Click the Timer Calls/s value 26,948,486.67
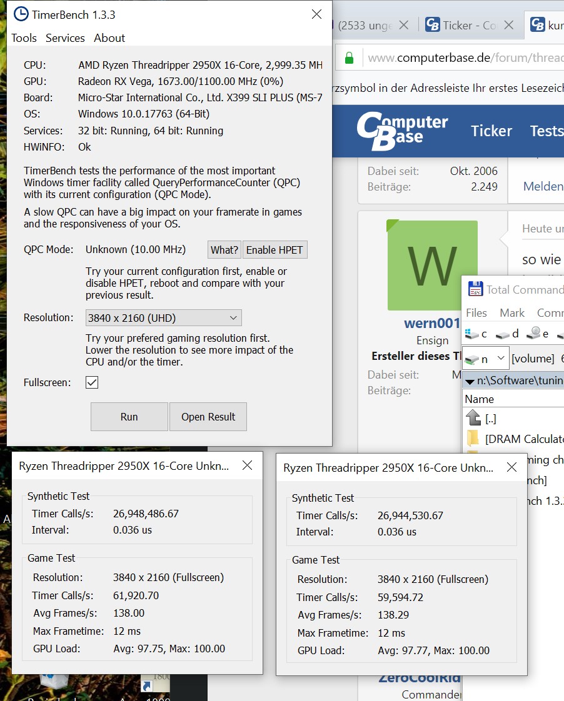The width and height of the screenshot is (564, 701). click(x=146, y=514)
